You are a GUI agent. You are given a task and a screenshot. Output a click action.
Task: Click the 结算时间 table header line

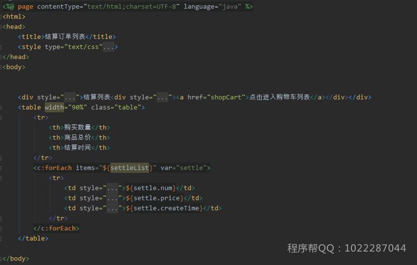tap(79, 148)
